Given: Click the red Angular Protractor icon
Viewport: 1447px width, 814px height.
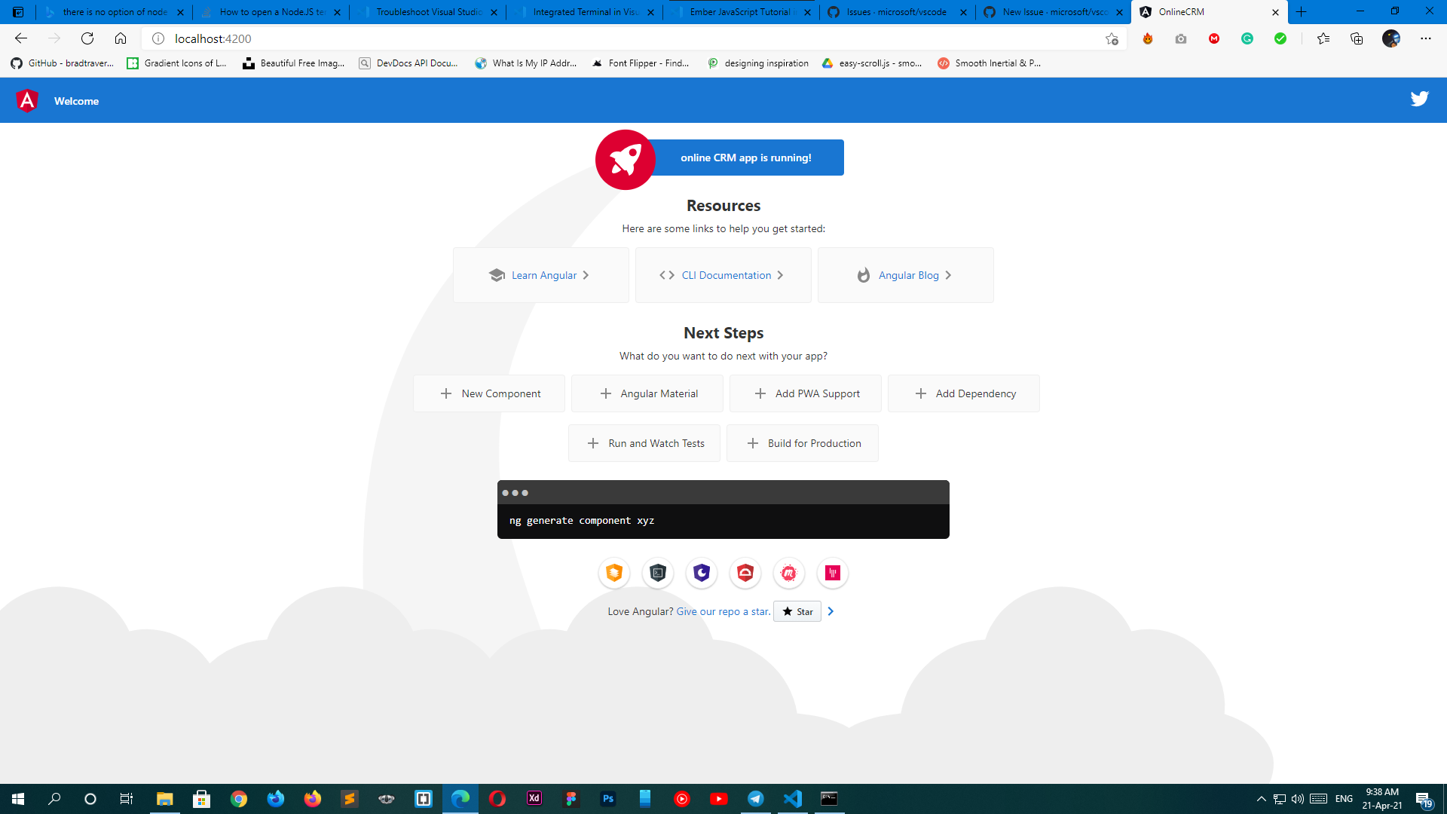Looking at the screenshot, I should coord(745,574).
